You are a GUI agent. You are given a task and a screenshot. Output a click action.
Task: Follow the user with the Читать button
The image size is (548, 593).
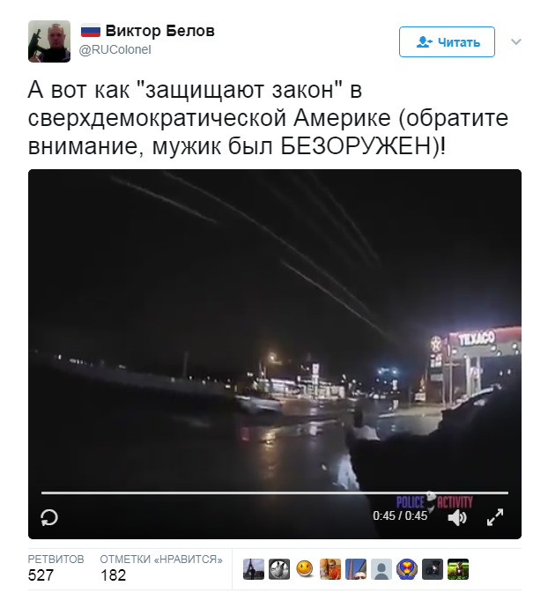point(447,42)
